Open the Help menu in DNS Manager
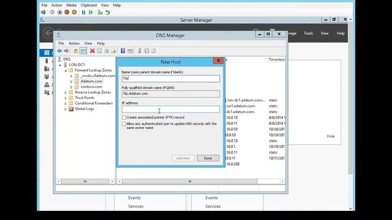Viewport: 392px width, 220px height. point(100,43)
